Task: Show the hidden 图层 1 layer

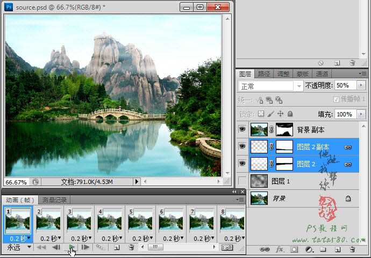Action: (242, 181)
